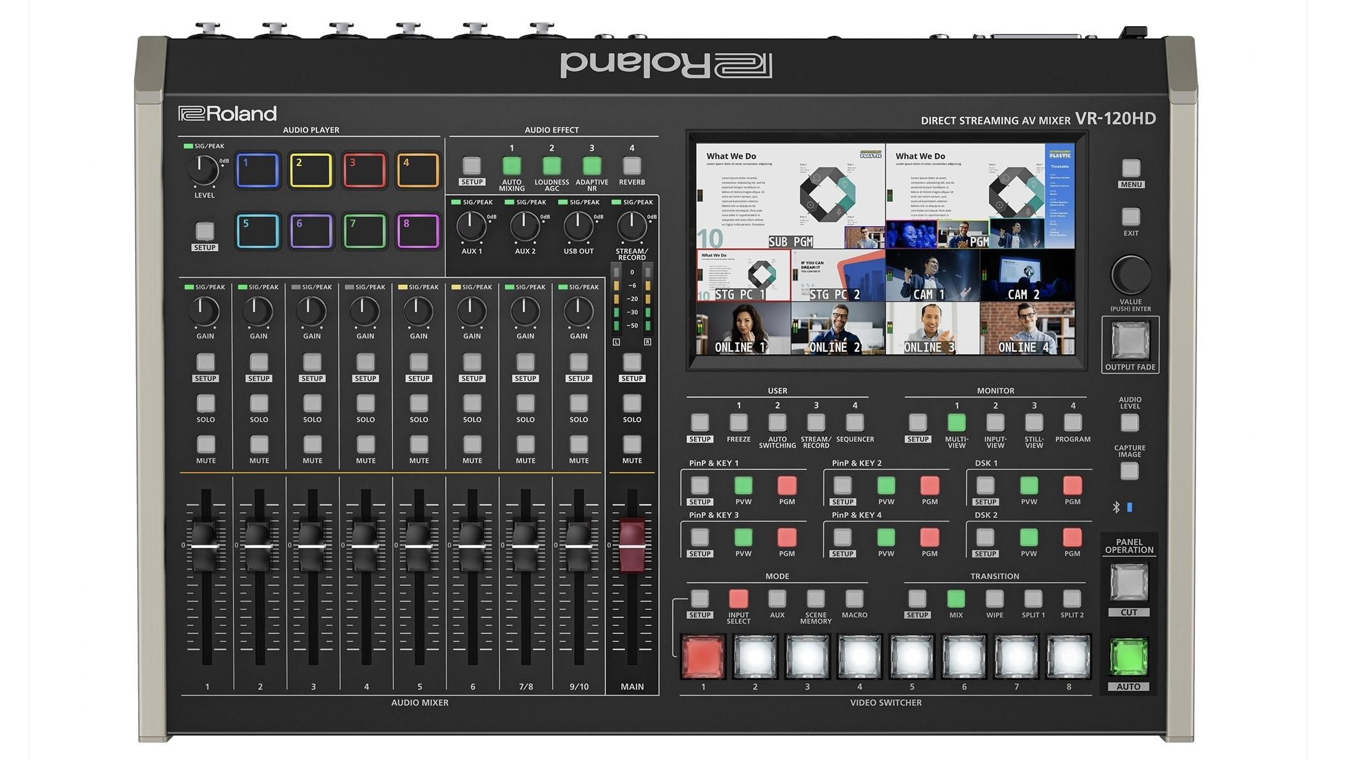Toggle the Auto Mixing effect button
Screen dimensions: 1352x760
[511, 166]
